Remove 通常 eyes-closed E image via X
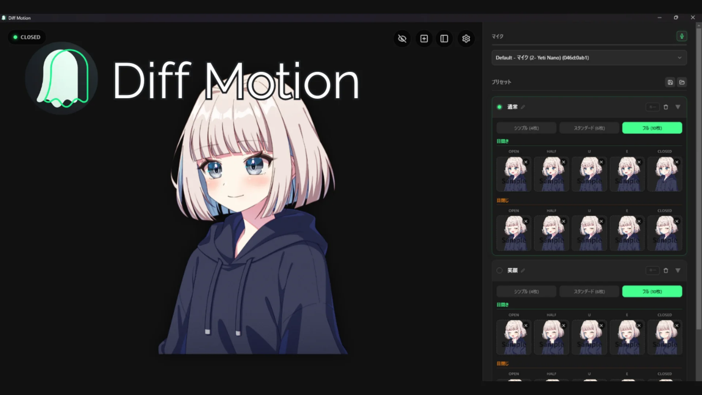Screen dimensions: 702x395 click(x=639, y=221)
